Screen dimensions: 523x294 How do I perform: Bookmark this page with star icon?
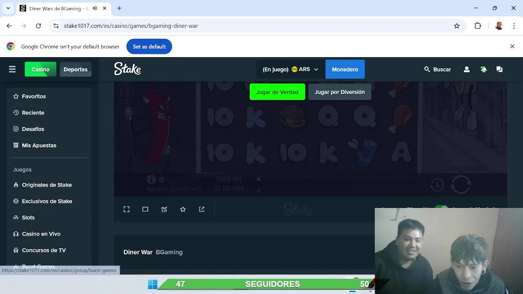[457, 26]
